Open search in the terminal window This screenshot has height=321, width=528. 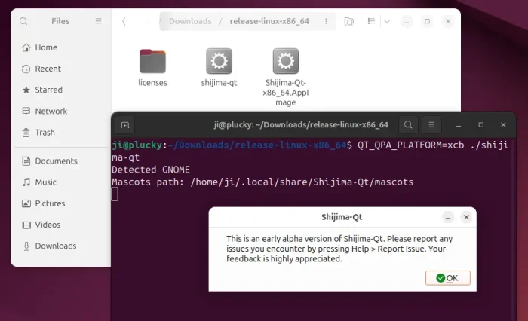point(408,125)
